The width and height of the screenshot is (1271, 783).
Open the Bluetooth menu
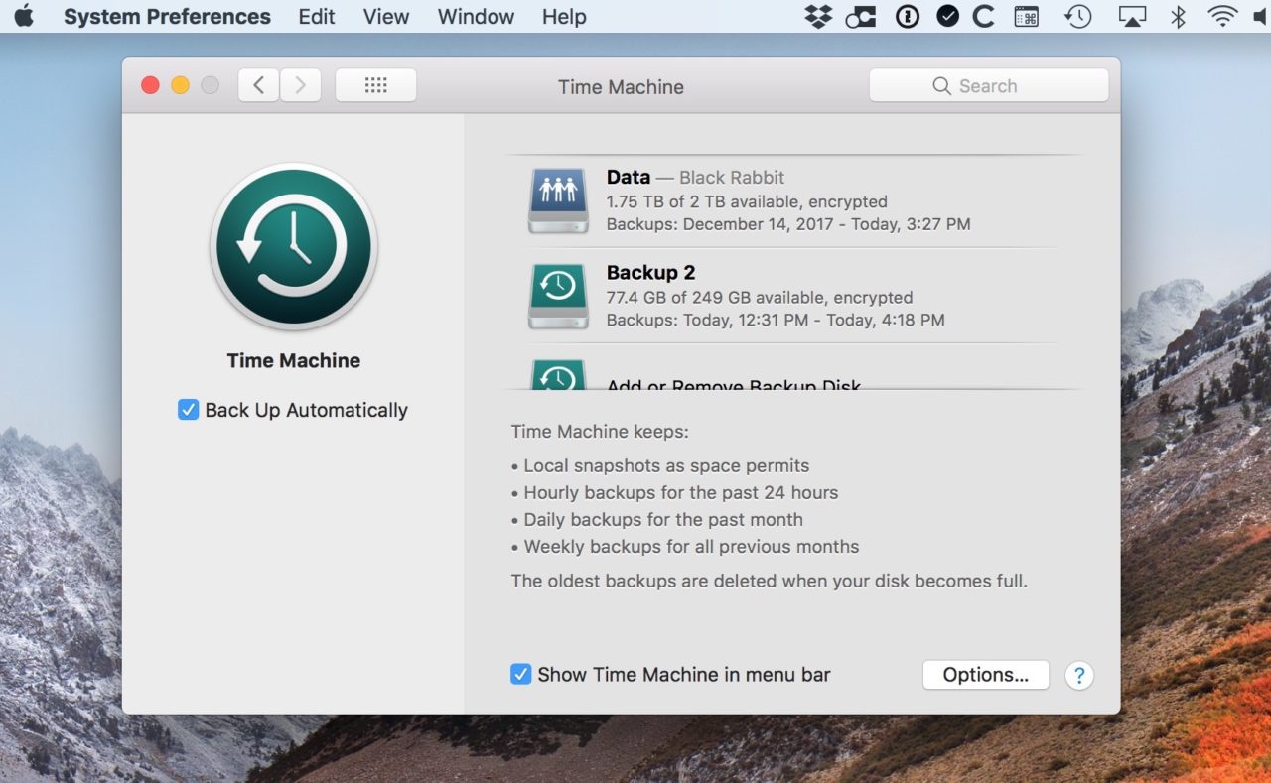(1178, 16)
